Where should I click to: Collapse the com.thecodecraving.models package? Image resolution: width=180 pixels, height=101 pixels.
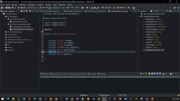6,24
